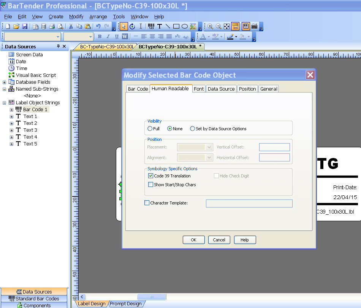This screenshot has height=308, width=361.
Task: Open database connection setup icon
Action: point(44,26)
